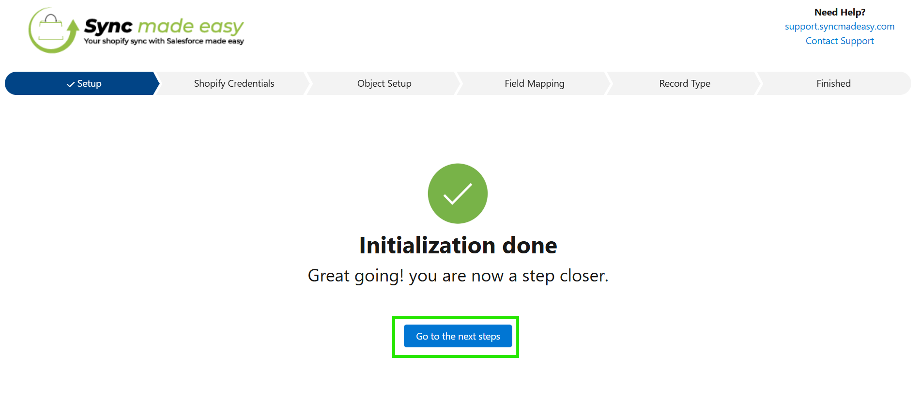The width and height of the screenshot is (920, 420).
Task: Click the Initialization done heading
Action: click(458, 246)
